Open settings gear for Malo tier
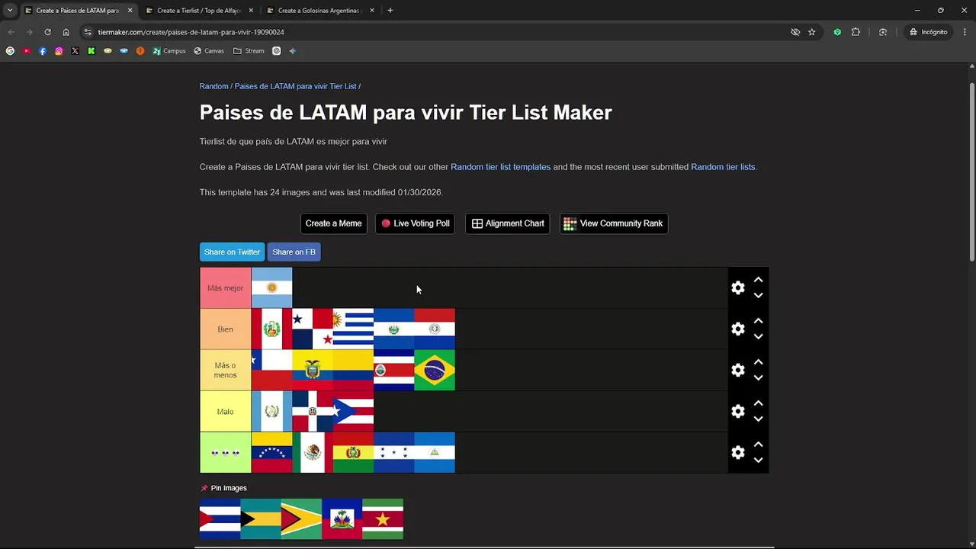 click(x=737, y=412)
